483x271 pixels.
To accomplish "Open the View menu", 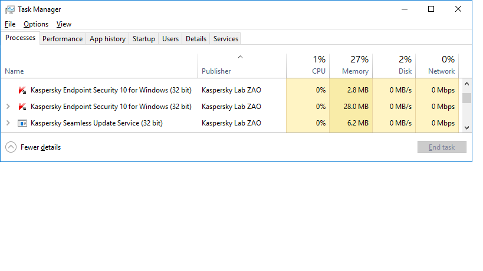I will pos(64,24).
